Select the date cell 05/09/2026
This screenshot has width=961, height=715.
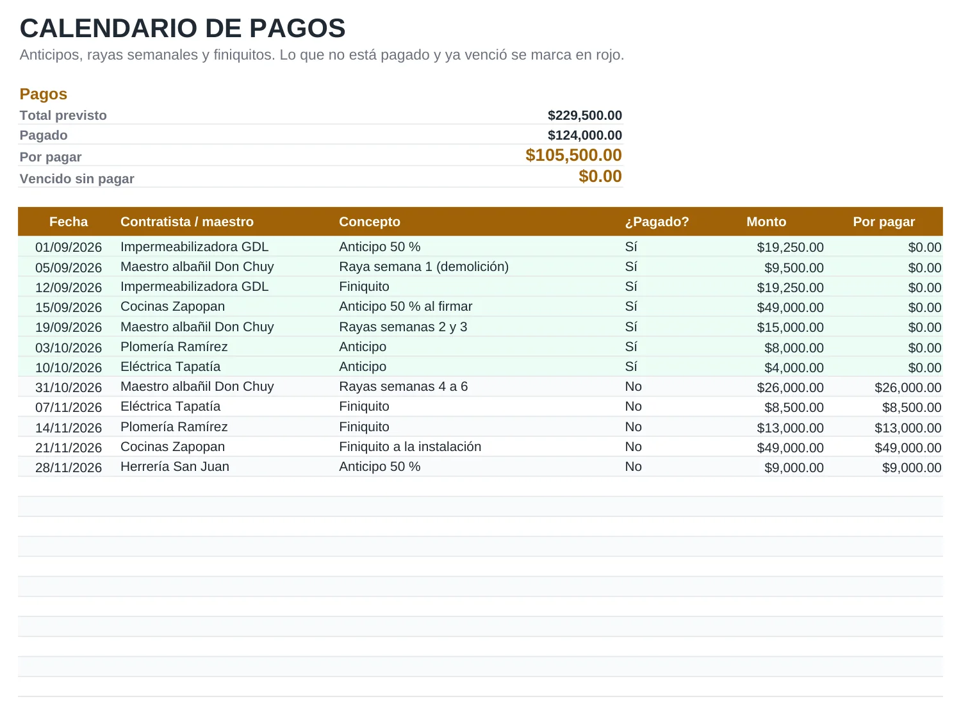pos(69,268)
